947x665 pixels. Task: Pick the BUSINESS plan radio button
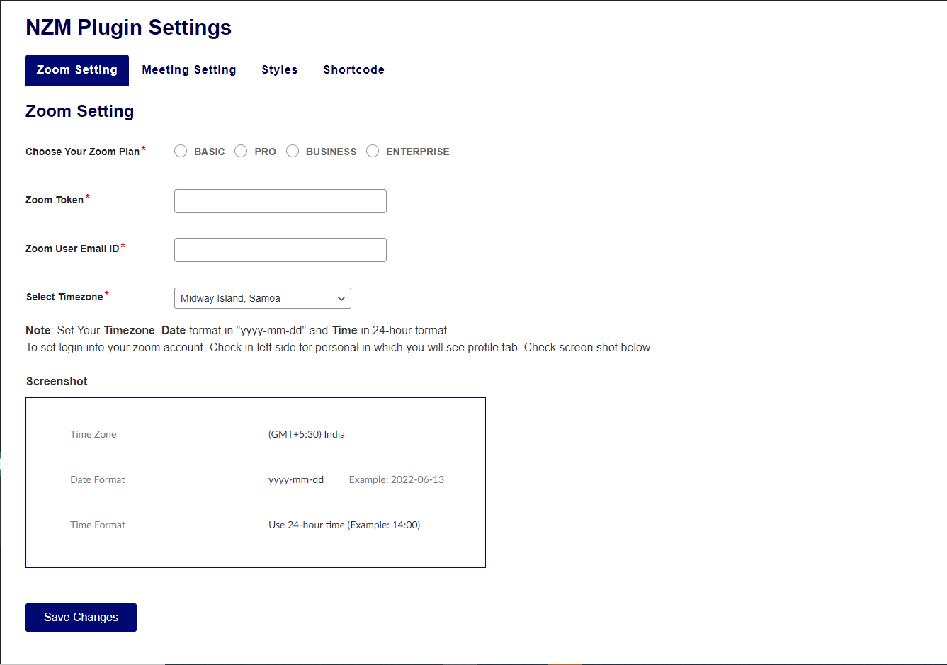pos(293,151)
